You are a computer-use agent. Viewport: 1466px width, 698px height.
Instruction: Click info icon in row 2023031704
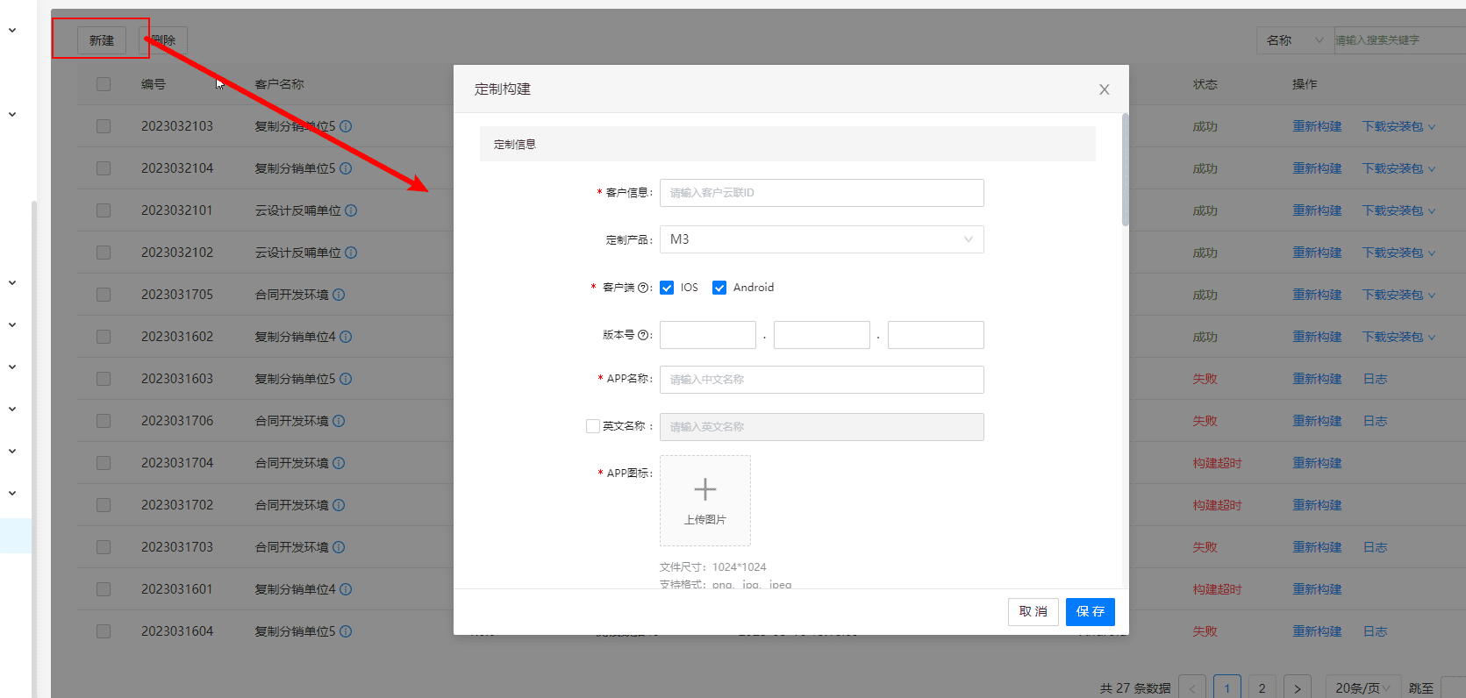pos(339,463)
